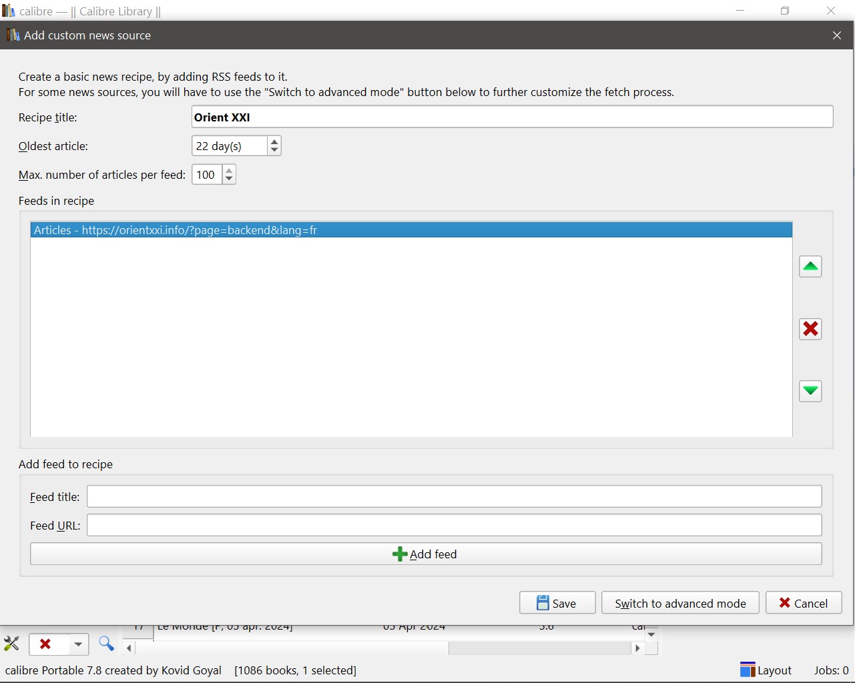Viewport: 855px width, 683px height.
Task: Decrease max number of articles per feed
Action: point(229,179)
